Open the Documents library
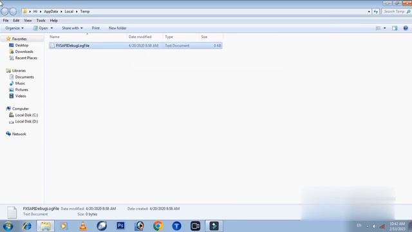 pos(24,77)
